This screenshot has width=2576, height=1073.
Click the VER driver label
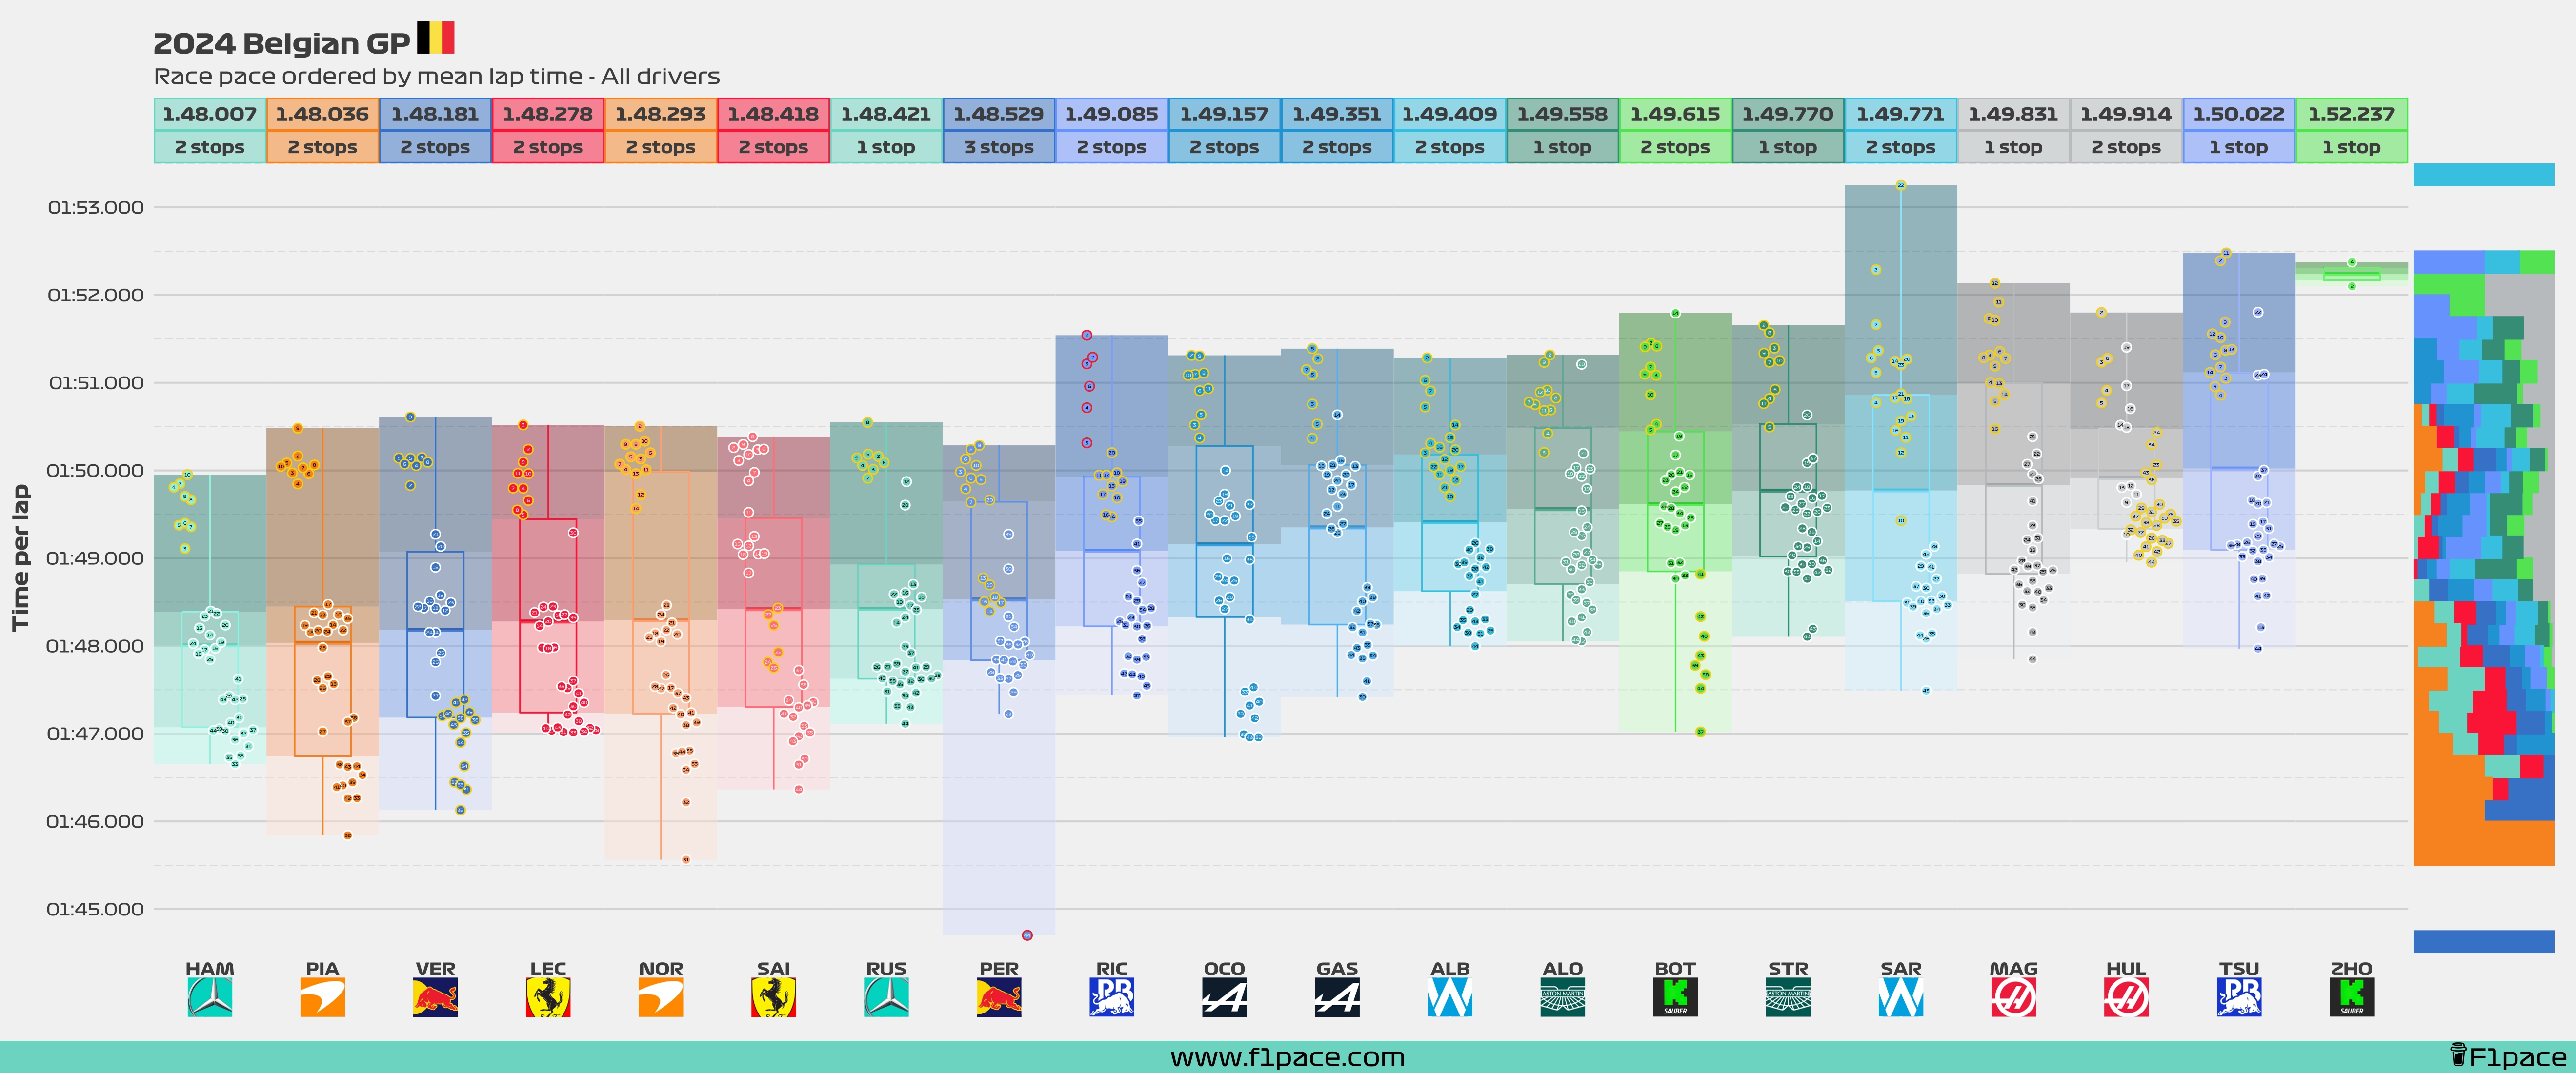click(435, 968)
